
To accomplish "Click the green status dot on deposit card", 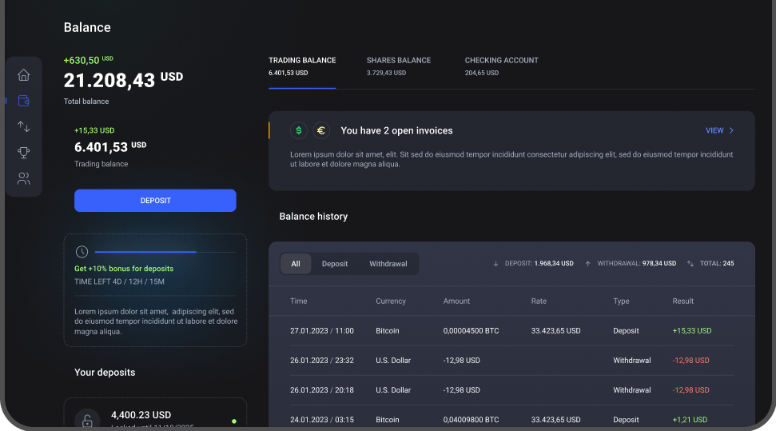I will tap(234, 421).
